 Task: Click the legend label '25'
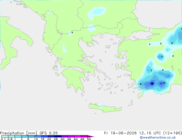(56, 139)
